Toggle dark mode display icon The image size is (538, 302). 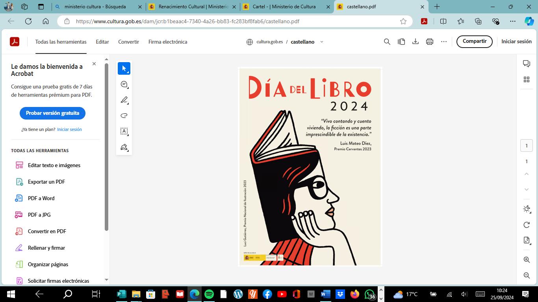[x=527, y=209]
